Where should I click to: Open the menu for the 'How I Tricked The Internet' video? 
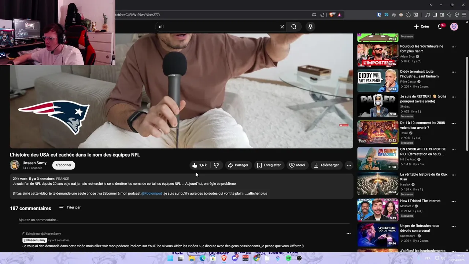click(454, 201)
